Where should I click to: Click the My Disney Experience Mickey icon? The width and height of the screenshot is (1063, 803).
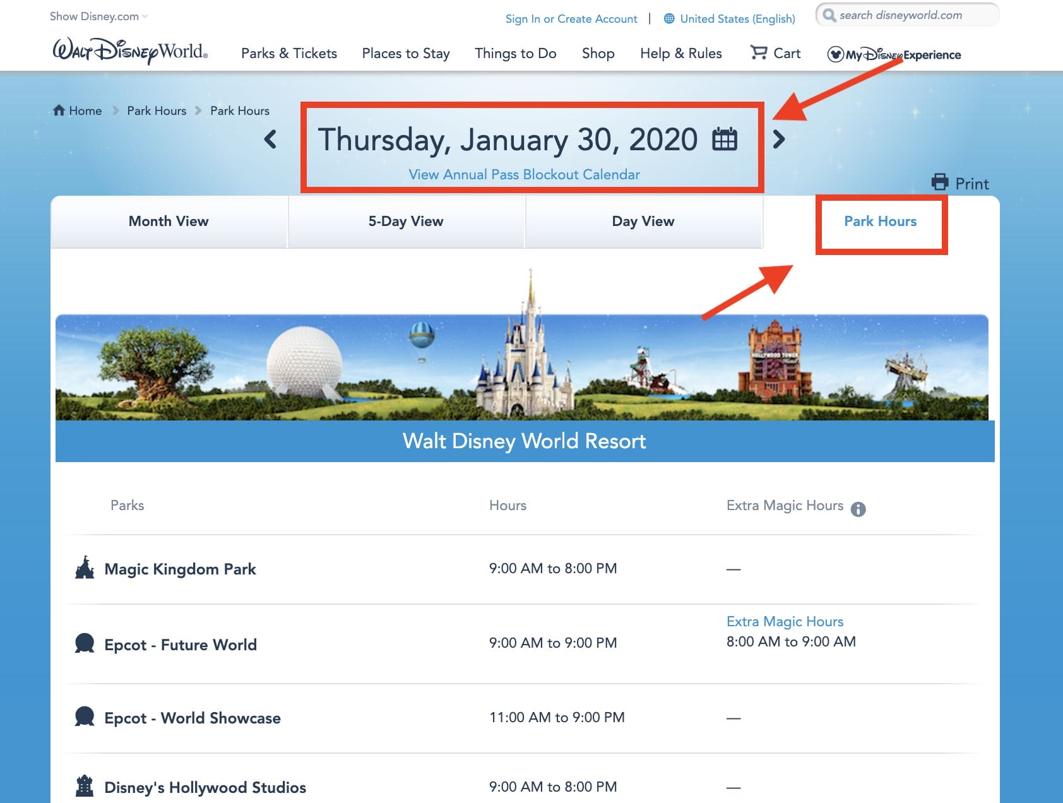tap(836, 55)
